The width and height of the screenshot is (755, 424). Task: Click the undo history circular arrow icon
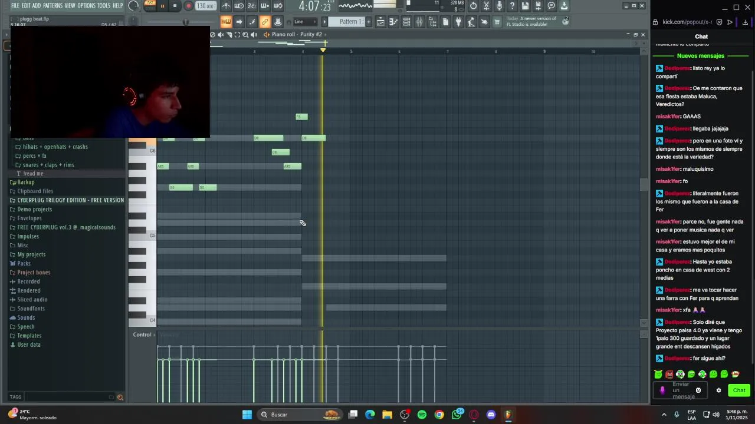pos(473,6)
